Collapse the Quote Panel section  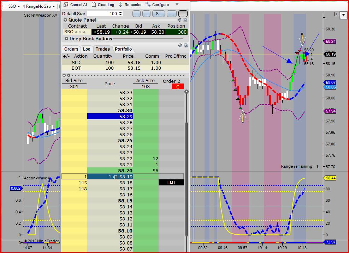(x=65, y=20)
